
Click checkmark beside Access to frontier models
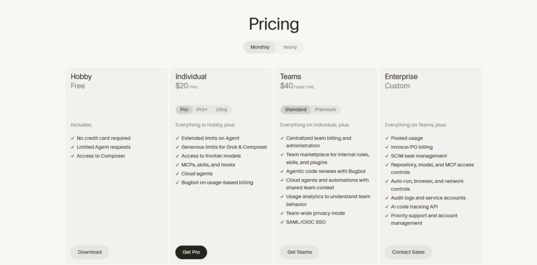click(177, 156)
